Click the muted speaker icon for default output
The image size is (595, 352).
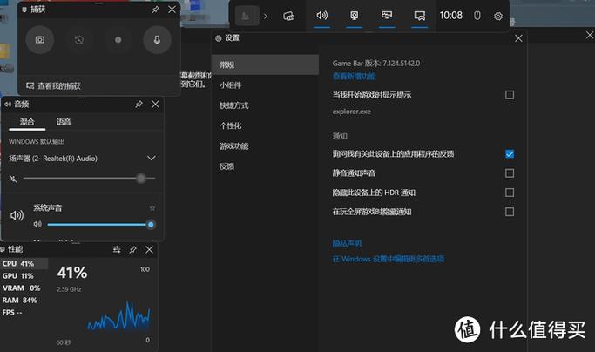click(13, 179)
